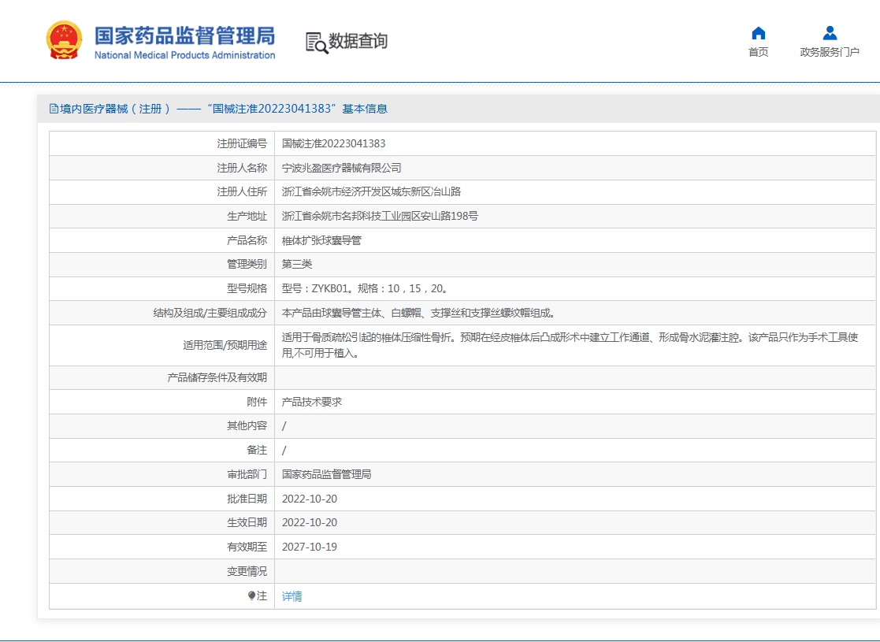This screenshot has width=880, height=642.
Task: Click the 变更情况 row label
Action: tap(247, 571)
